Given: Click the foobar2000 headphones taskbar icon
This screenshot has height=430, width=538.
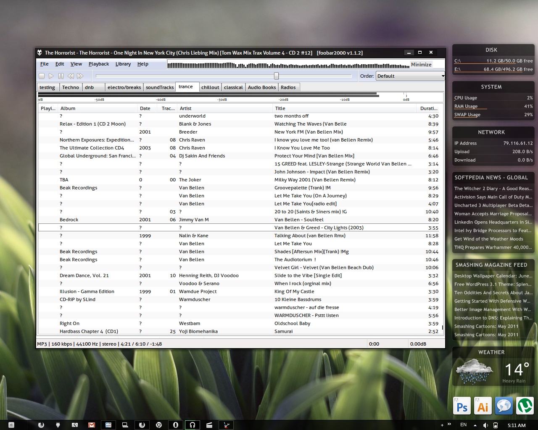Looking at the screenshot, I should [x=192, y=425].
